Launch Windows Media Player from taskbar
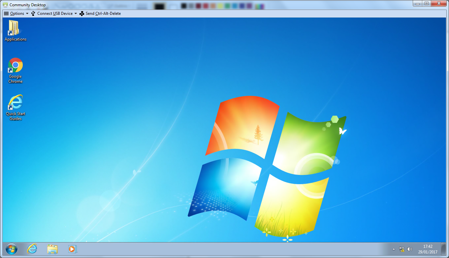Image resolution: width=449 pixels, height=258 pixels. (72, 249)
